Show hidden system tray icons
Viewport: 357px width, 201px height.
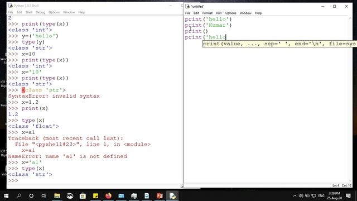pyautogui.click(x=295, y=196)
